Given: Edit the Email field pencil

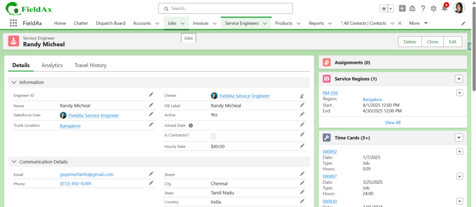Looking at the screenshot, I should pos(151,174).
